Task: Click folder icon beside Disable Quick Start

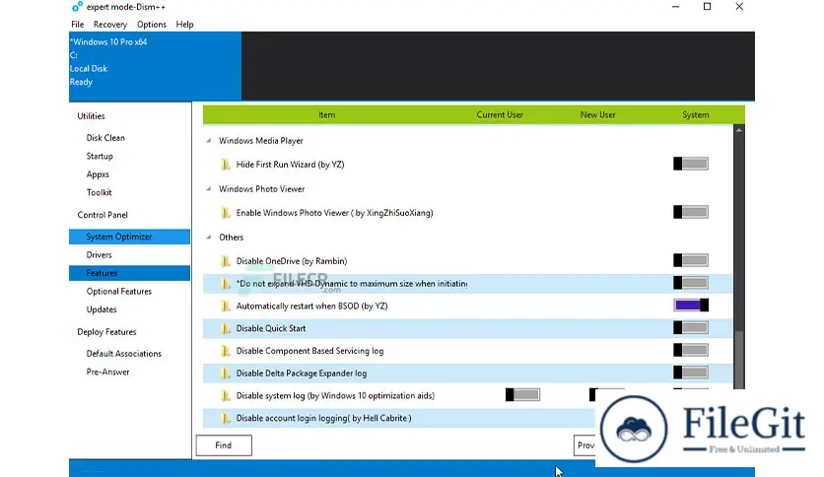Action: [226, 328]
